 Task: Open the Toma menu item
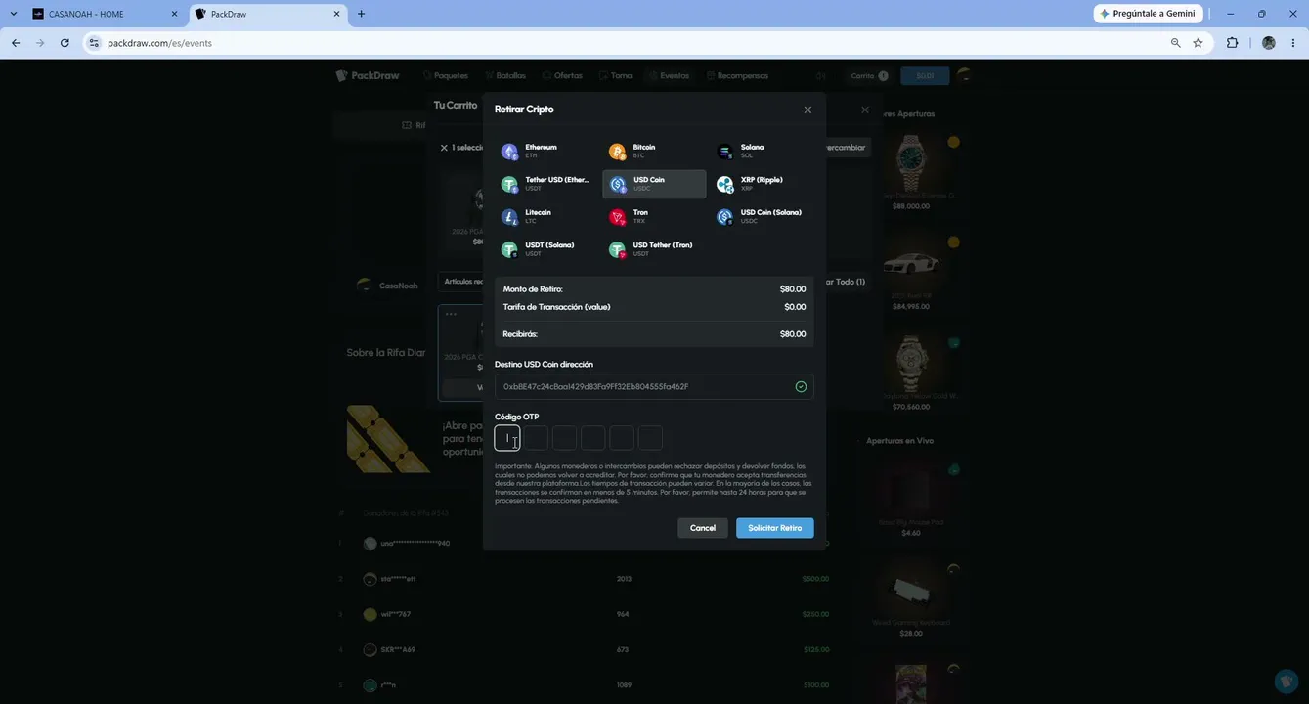[x=616, y=75]
